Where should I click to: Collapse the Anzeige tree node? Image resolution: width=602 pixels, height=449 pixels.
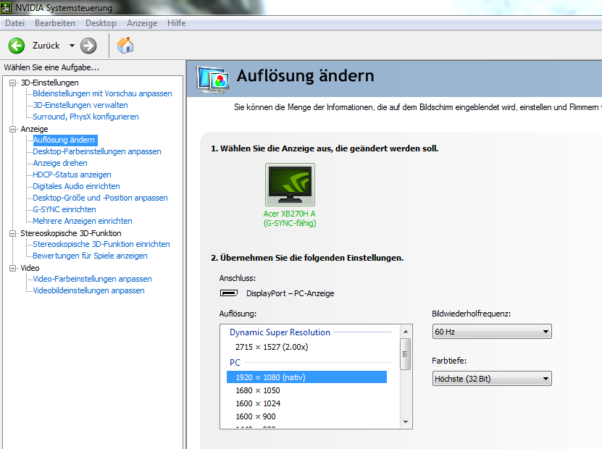12,129
